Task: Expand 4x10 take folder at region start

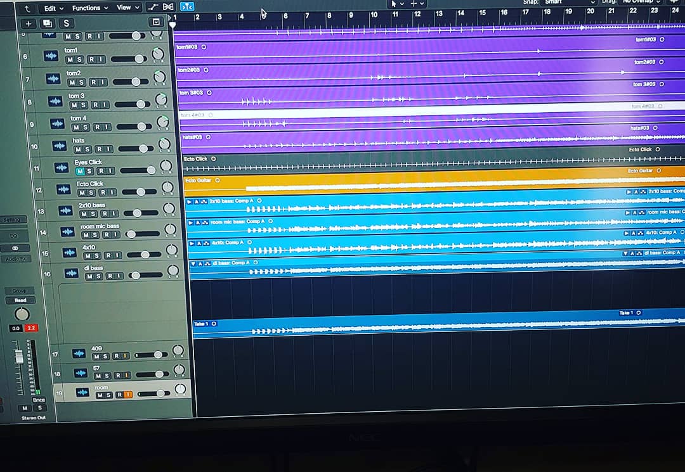Action: point(192,243)
